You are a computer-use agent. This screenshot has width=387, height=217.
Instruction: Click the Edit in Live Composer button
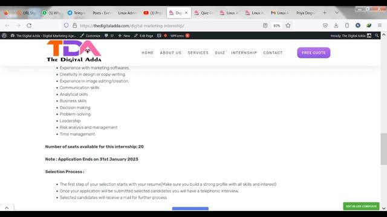coord(361,206)
